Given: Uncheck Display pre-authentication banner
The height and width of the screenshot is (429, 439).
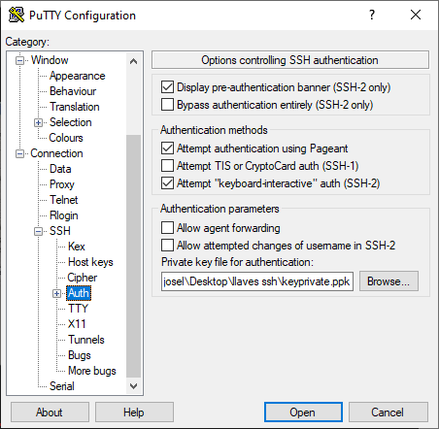Looking at the screenshot, I should [x=167, y=87].
